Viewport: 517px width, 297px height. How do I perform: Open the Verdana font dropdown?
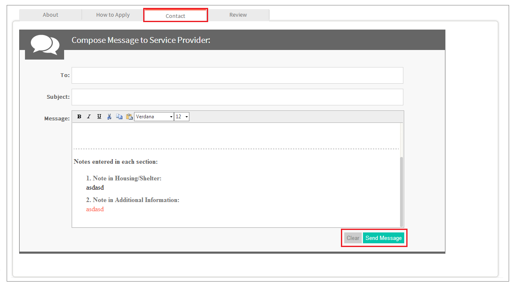[154, 117]
